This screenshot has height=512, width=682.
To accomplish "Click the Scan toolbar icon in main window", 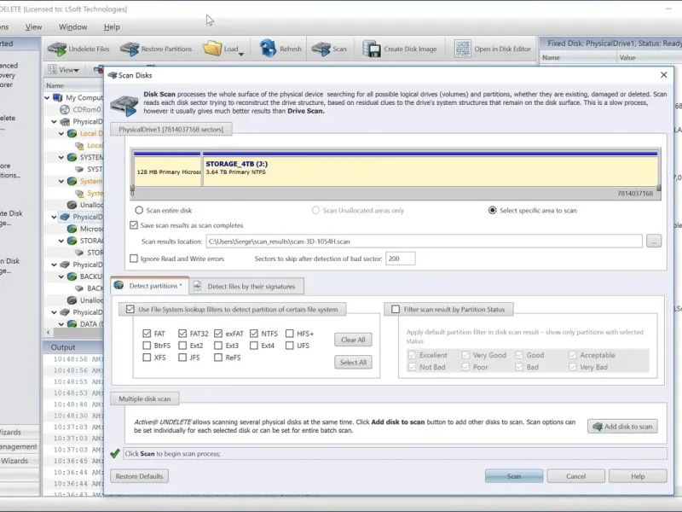I will click(321, 49).
